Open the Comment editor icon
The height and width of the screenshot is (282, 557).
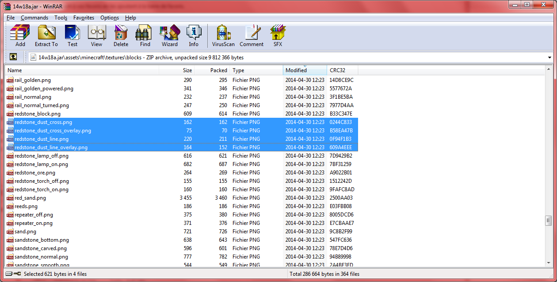[252, 36]
